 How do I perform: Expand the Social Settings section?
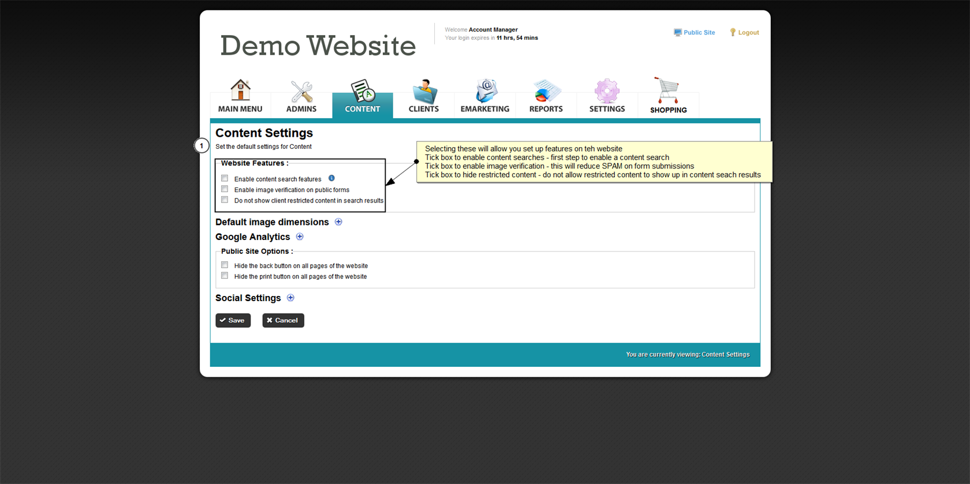pos(290,298)
